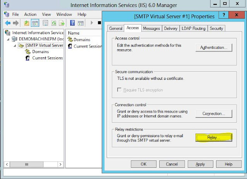Click the Up one level folder icon
This screenshot has width=247, height=179.
tap(27, 23)
